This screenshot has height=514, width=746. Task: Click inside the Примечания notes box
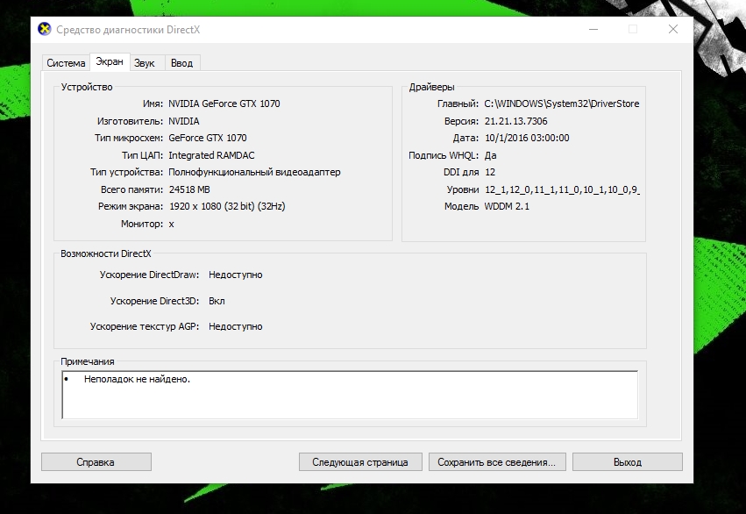point(350,395)
